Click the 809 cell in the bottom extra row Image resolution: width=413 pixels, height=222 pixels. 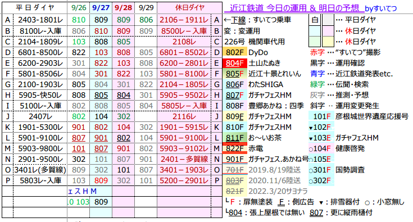point(101,202)
